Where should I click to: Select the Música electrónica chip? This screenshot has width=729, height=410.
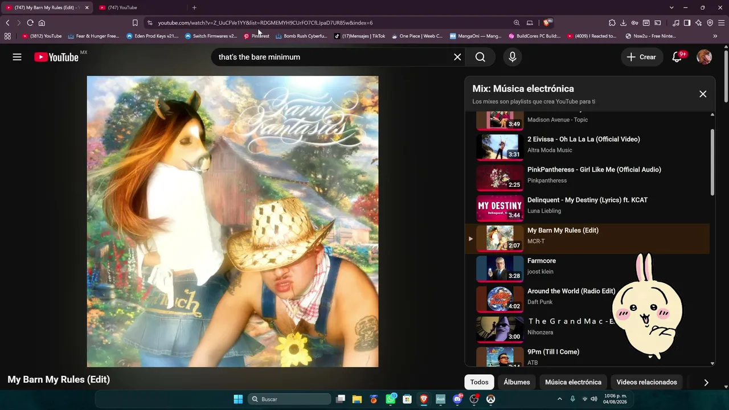[573, 382]
